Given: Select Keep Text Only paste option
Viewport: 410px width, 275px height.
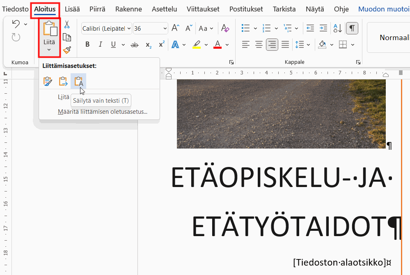Looking at the screenshot, I should [x=78, y=81].
